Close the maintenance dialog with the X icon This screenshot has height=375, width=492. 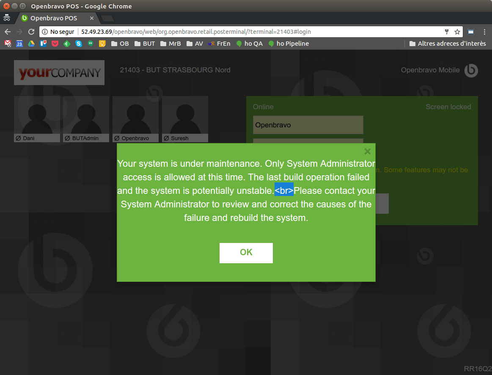(x=367, y=152)
